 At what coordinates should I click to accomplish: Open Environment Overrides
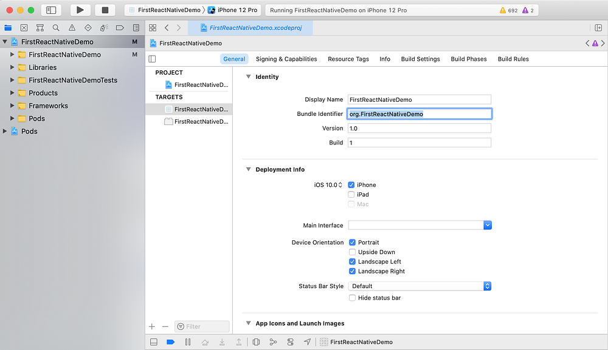point(291,342)
